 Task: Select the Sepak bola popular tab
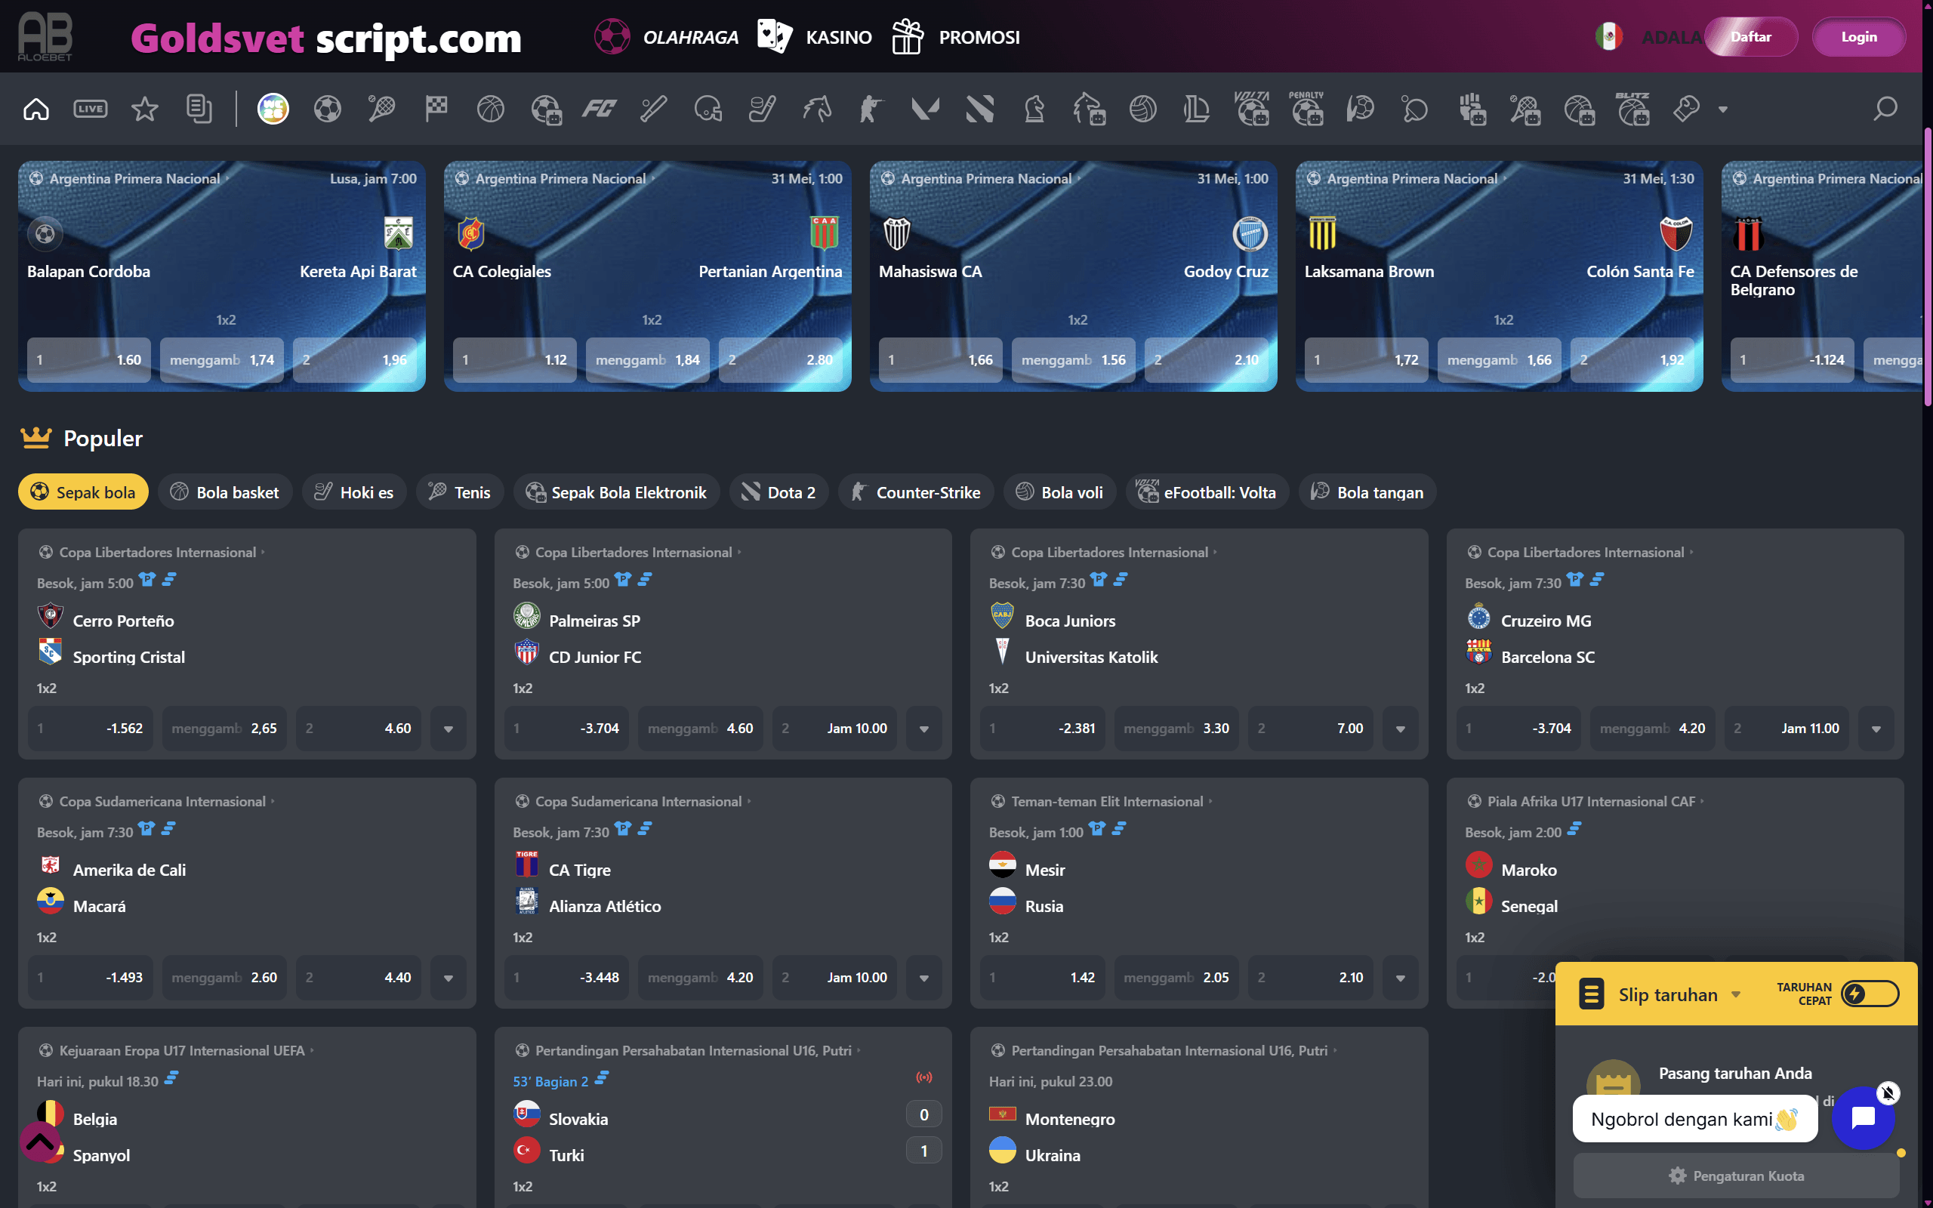[x=83, y=492]
